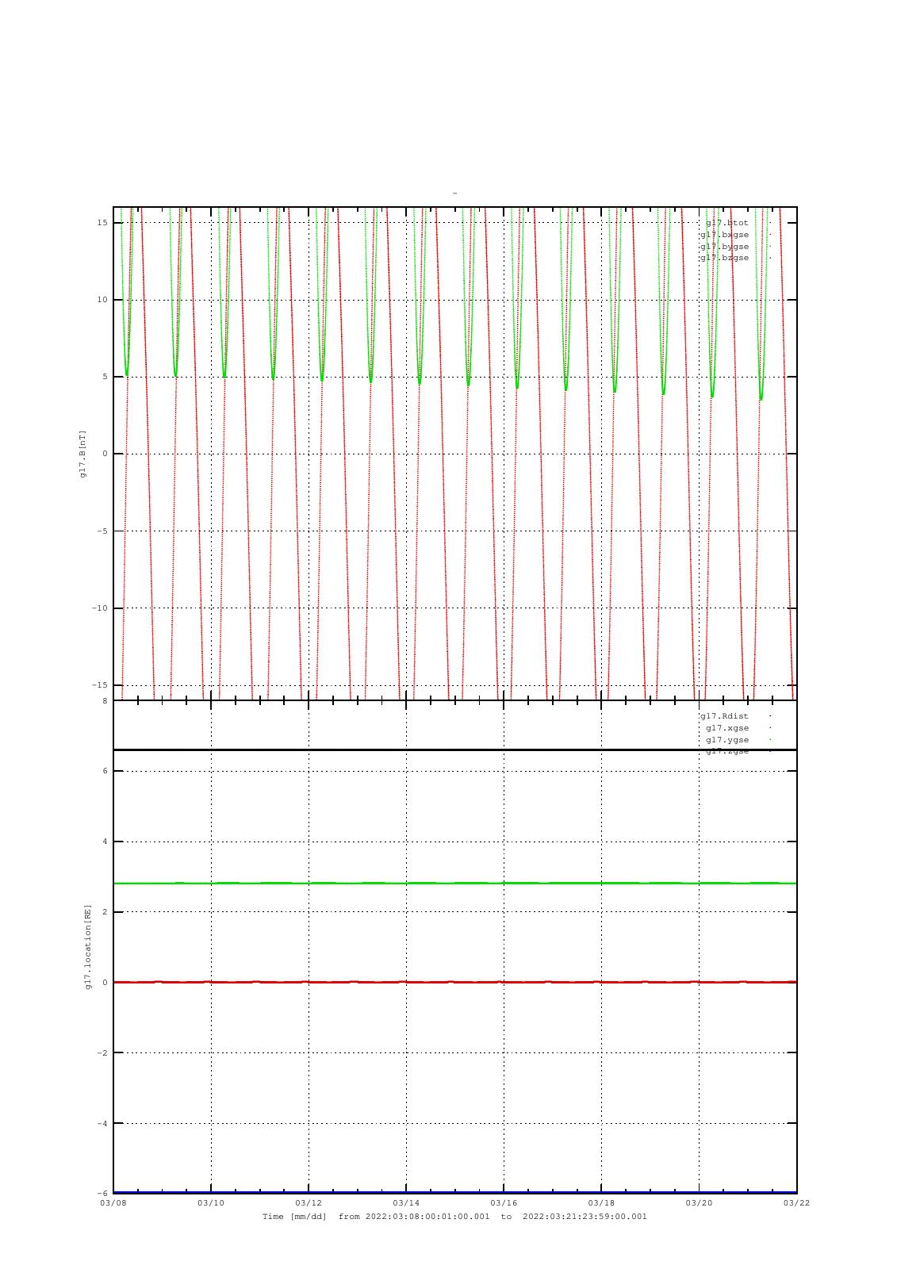
Task: Click the flat red xgse line in lower panel
Action: 455,982
